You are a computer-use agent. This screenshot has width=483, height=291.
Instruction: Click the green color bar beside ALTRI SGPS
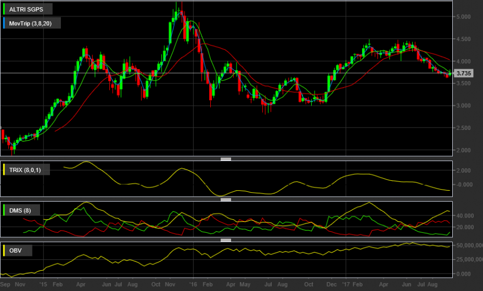pos(4,9)
